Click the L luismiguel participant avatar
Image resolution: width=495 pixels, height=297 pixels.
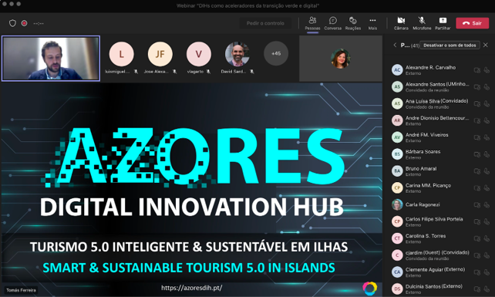121,54
